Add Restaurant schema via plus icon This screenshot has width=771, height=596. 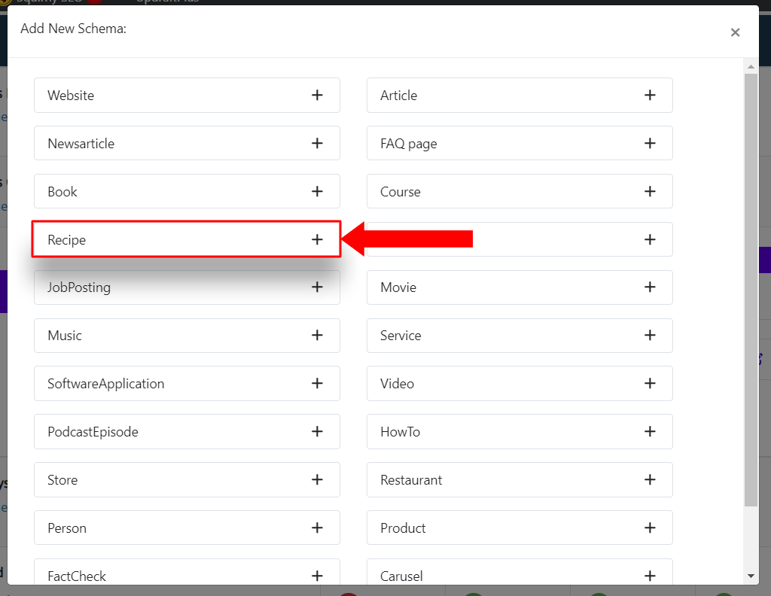(x=650, y=479)
